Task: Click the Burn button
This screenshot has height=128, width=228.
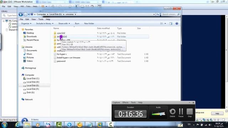Action: click(x=77, y=23)
